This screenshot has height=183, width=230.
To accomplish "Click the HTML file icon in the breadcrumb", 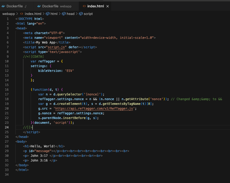I will [x=22, y=14].
